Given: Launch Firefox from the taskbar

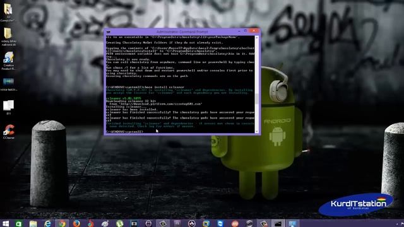Looking at the screenshot, I should point(76,223).
